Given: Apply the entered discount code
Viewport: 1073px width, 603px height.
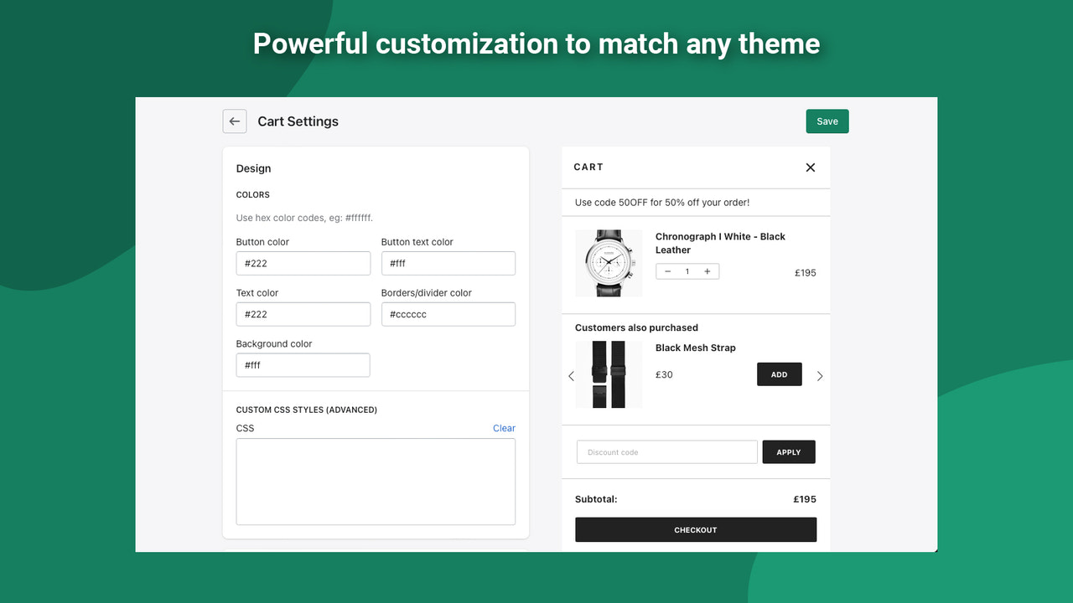Looking at the screenshot, I should coord(788,451).
